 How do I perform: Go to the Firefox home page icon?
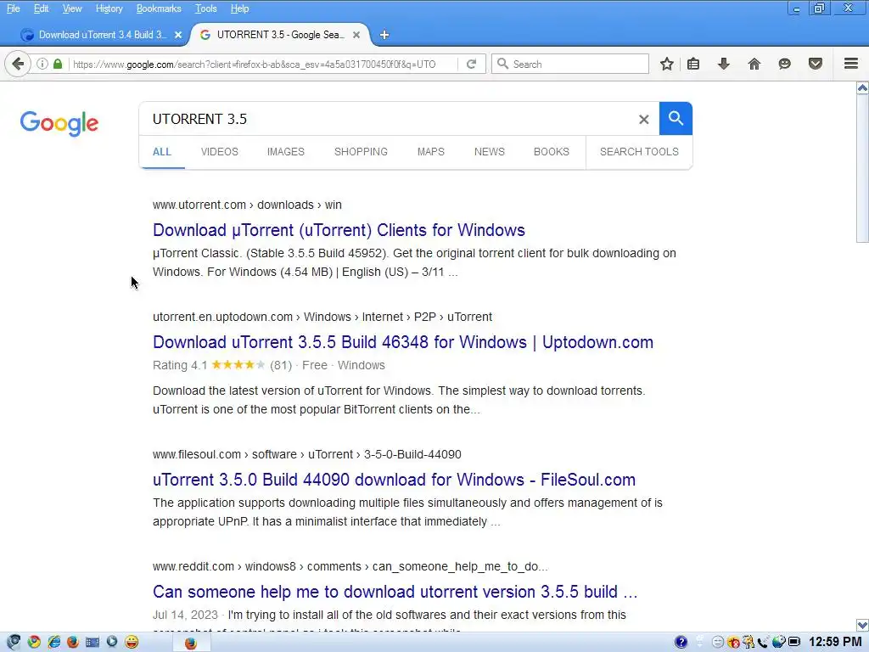pos(754,64)
